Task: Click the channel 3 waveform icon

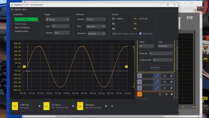Action: (157, 82)
